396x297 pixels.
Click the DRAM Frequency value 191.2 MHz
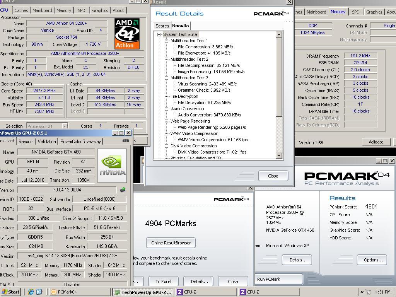click(360, 56)
